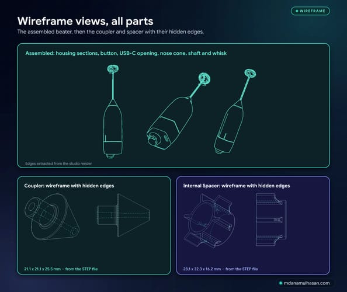Open the mdanamulhasan.com link
The height and width of the screenshot is (292, 347).
point(306,283)
